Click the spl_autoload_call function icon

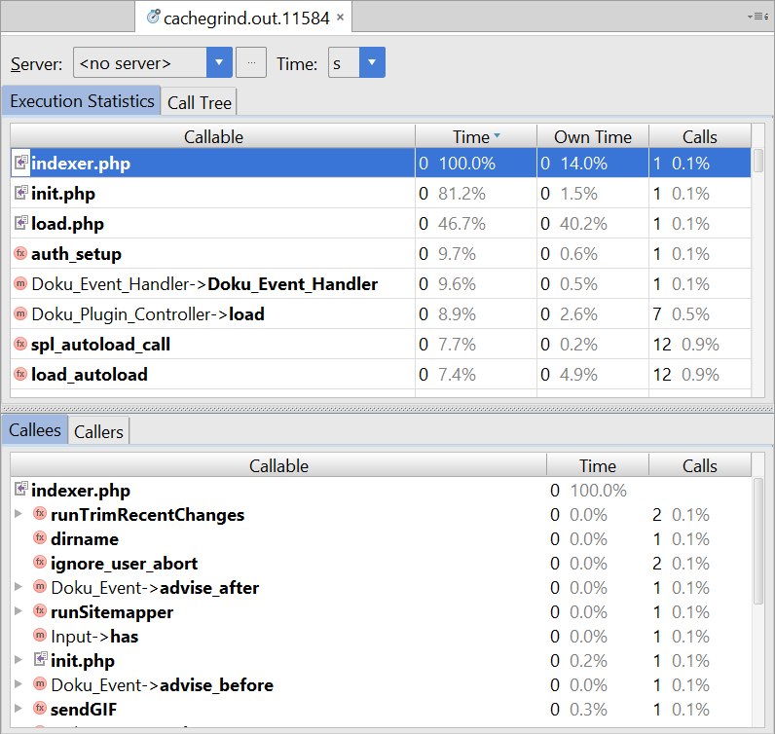(x=20, y=344)
